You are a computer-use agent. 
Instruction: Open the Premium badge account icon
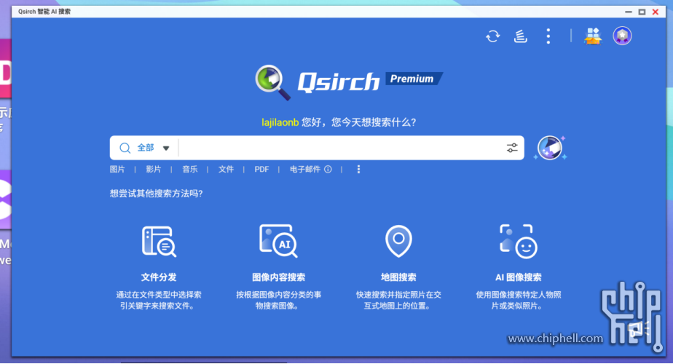tap(622, 36)
